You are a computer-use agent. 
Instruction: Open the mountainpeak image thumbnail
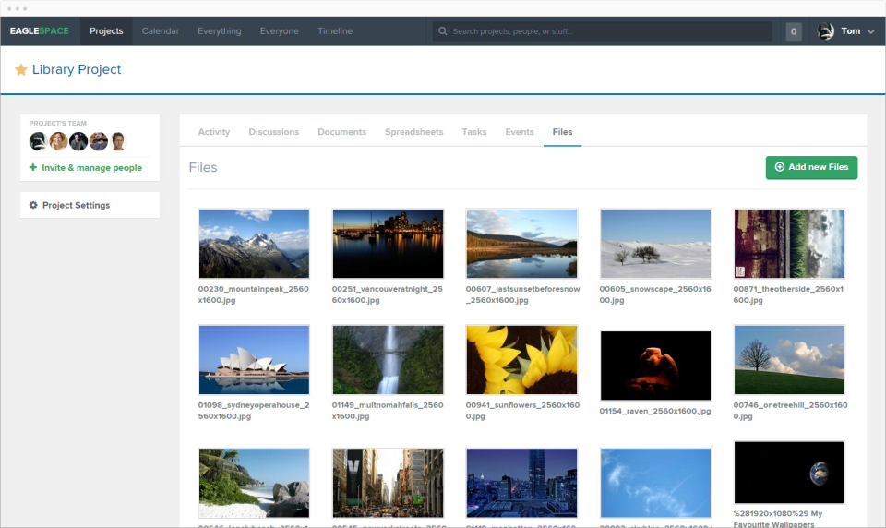[x=254, y=243]
